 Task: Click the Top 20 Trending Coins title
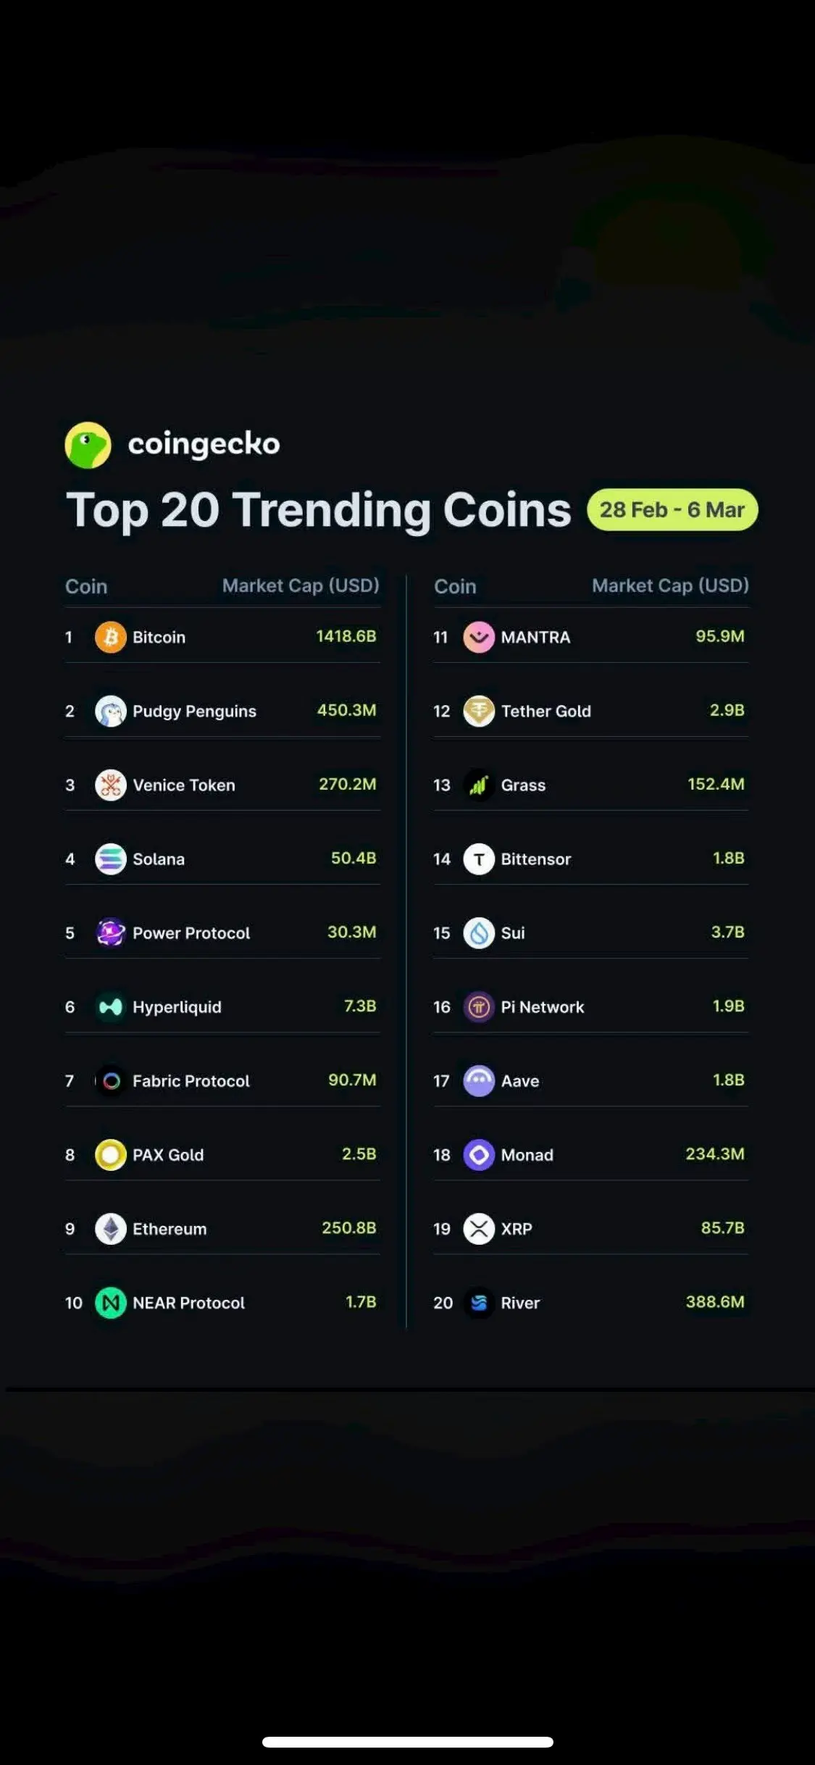click(x=319, y=510)
